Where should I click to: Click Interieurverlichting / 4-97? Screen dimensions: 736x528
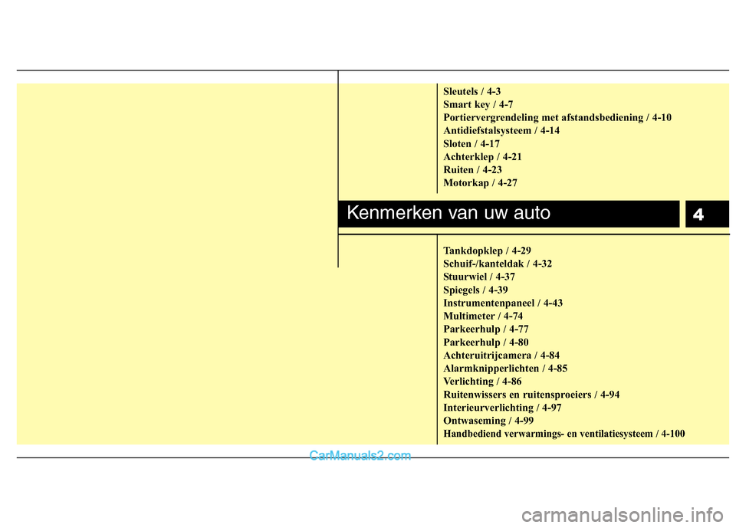point(502,408)
